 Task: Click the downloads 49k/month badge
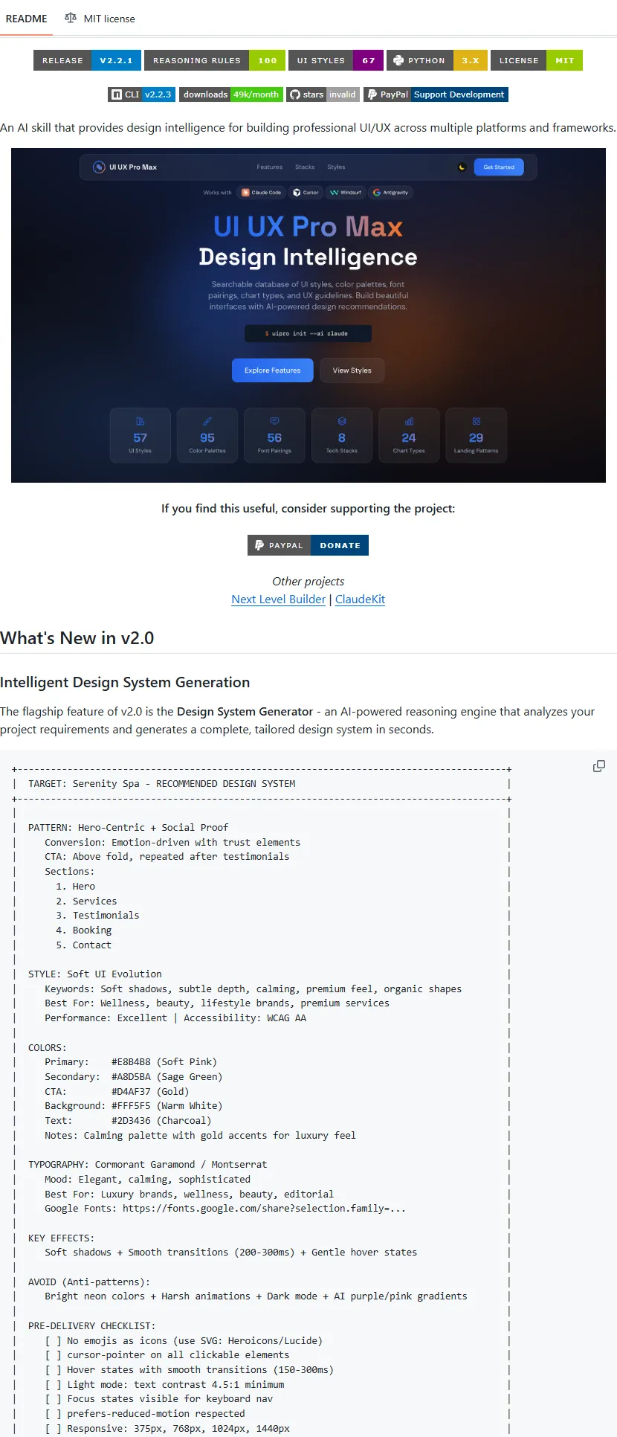coord(231,94)
